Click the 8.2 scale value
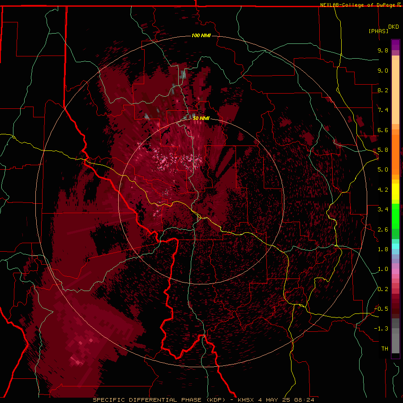Screen dimensions: 403x403 click(x=383, y=90)
